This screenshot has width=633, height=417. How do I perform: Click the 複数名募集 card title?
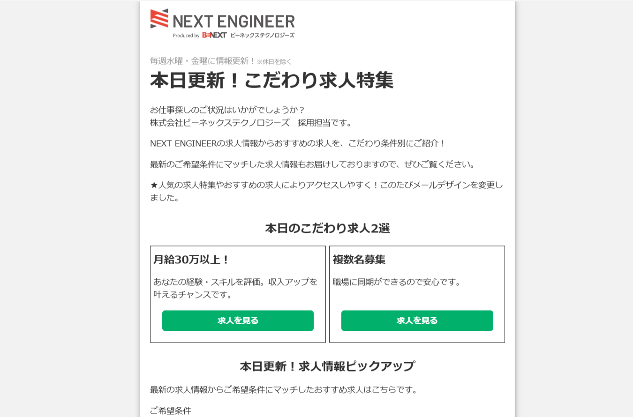pyautogui.click(x=359, y=260)
